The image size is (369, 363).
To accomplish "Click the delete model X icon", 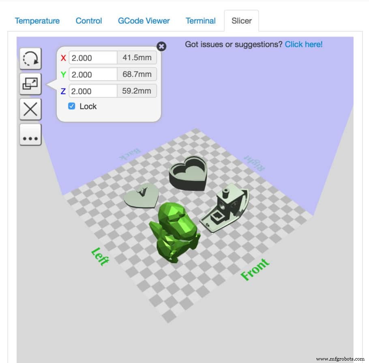I will [31, 109].
